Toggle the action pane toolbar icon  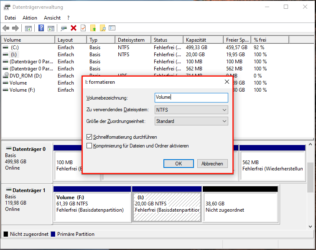coord(51,28)
